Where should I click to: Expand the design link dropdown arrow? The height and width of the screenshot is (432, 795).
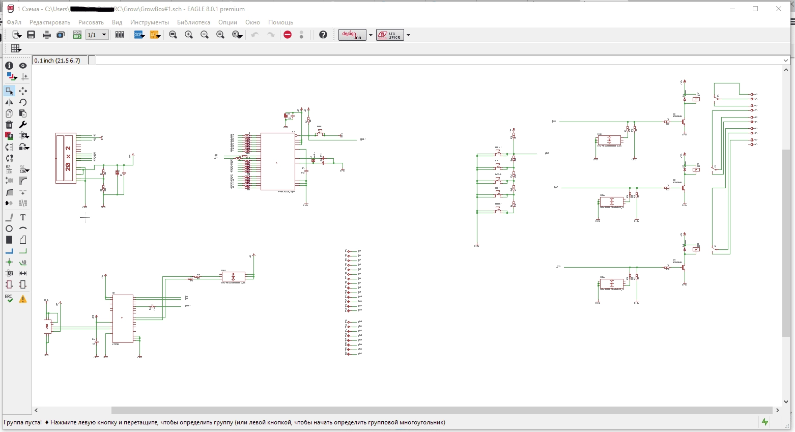371,35
